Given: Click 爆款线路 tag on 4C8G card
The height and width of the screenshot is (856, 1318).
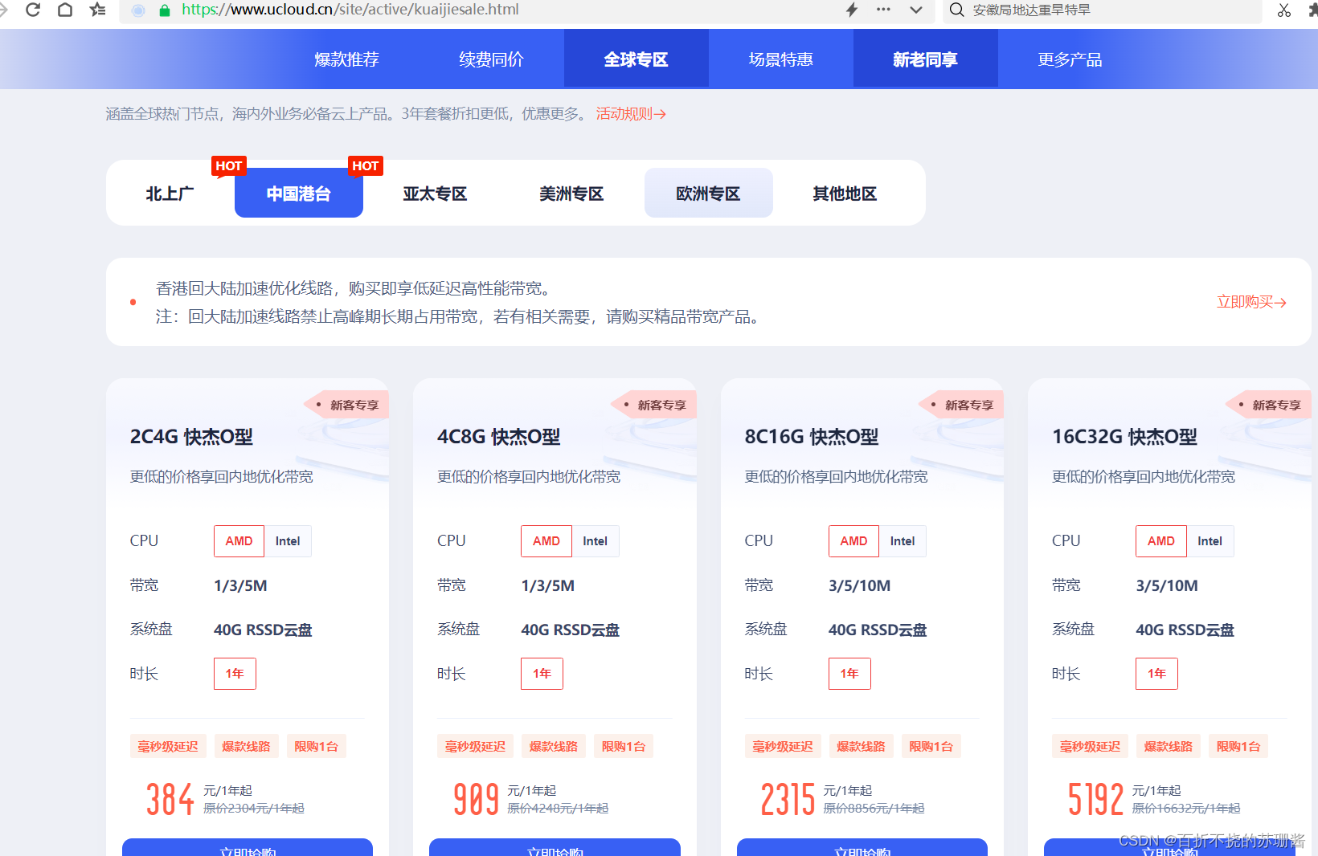Looking at the screenshot, I should coord(554,746).
